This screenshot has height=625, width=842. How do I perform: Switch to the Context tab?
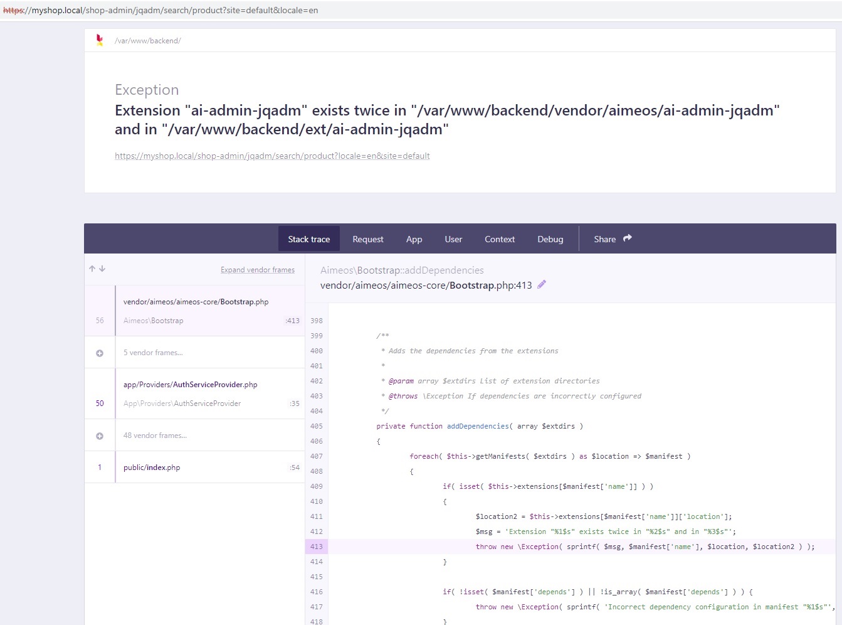pos(500,239)
